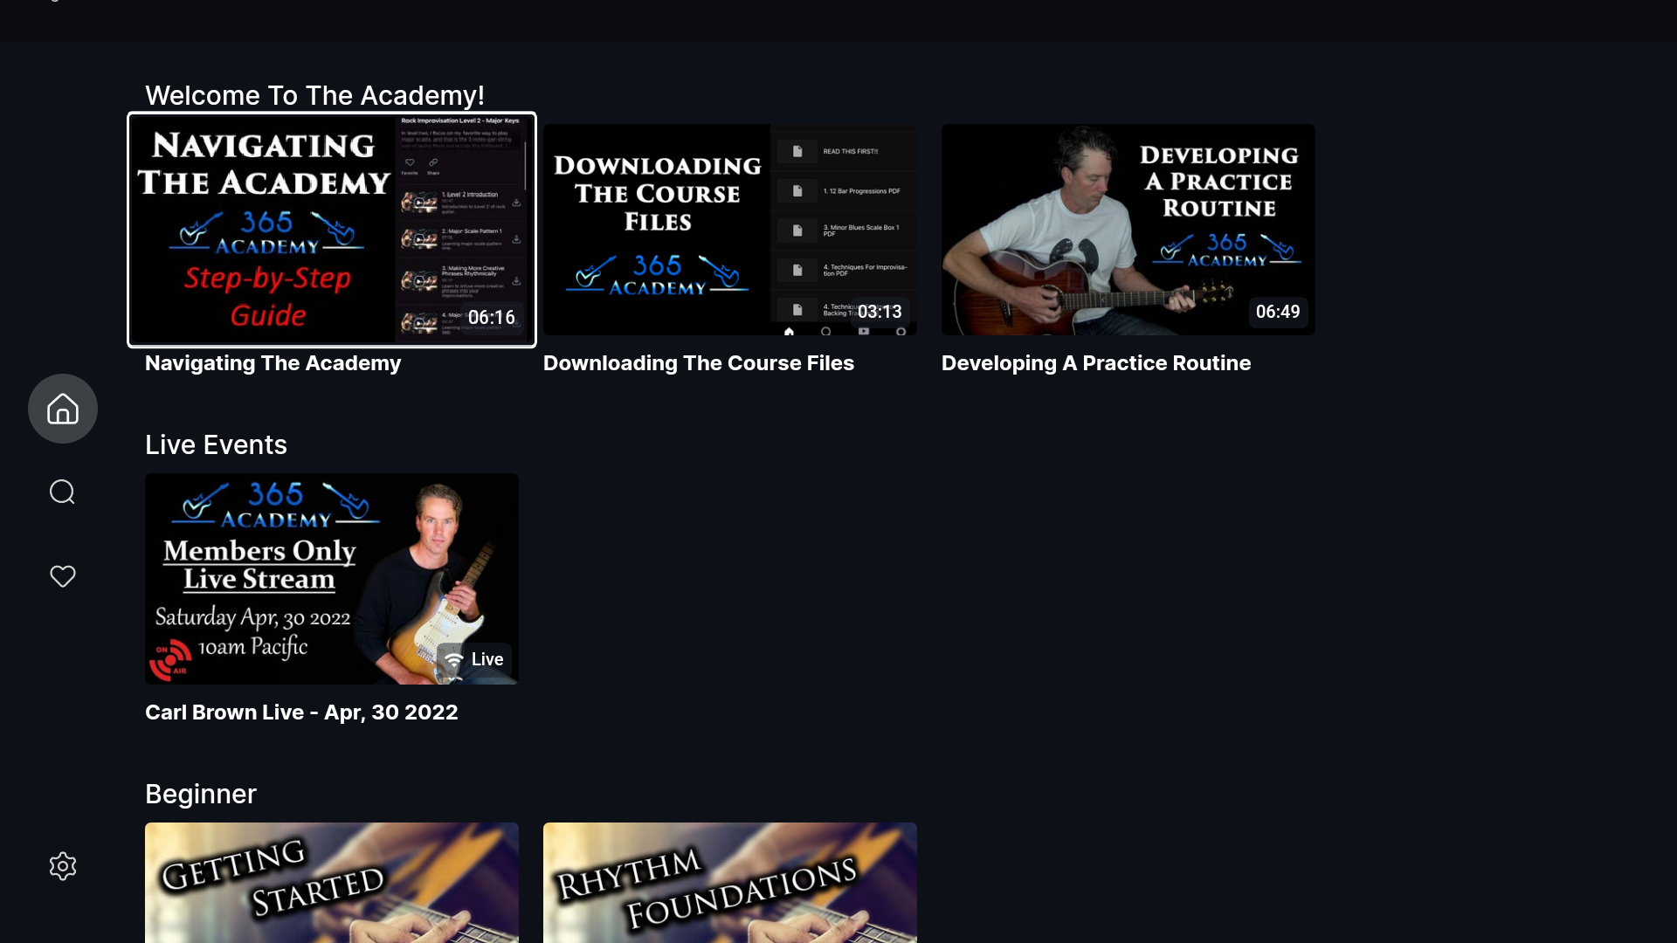Open the Rhythm Foundations course
1677x943 pixels.
pyautogui.click(x=729, y=882)
